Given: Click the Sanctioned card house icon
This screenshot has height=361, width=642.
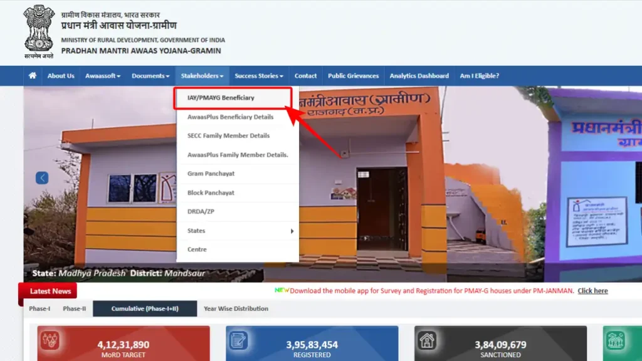Looking at the screenshot, I should click(426, 340).
